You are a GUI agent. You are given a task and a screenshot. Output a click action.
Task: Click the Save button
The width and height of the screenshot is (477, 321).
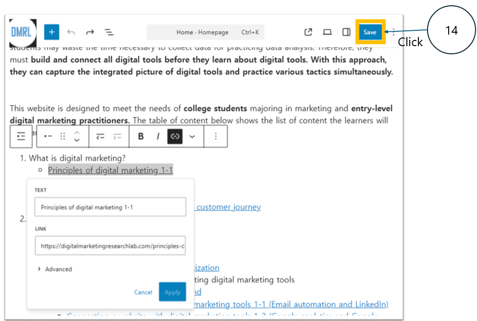coord(369,32)
